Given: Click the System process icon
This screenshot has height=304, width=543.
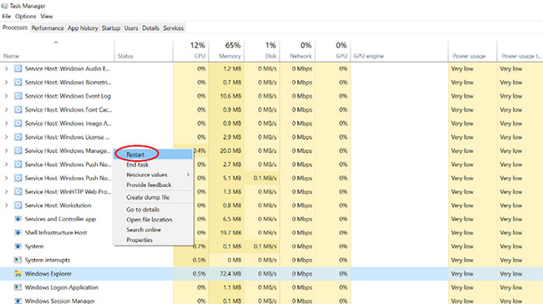Looking at the screenshot, I should pos(18,246).
